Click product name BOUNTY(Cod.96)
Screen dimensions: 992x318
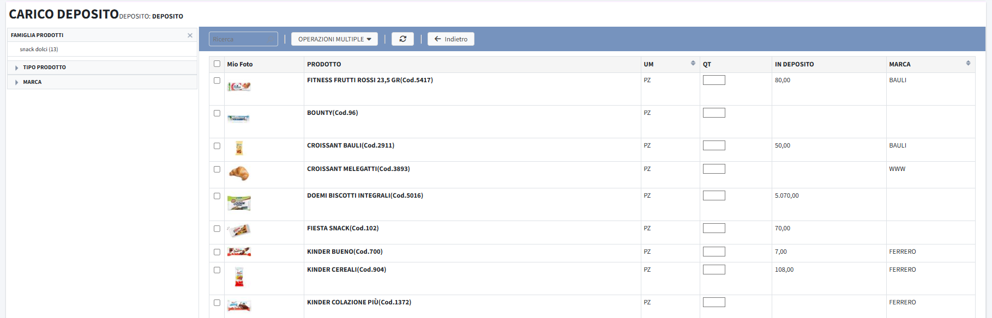pos(333,113)
